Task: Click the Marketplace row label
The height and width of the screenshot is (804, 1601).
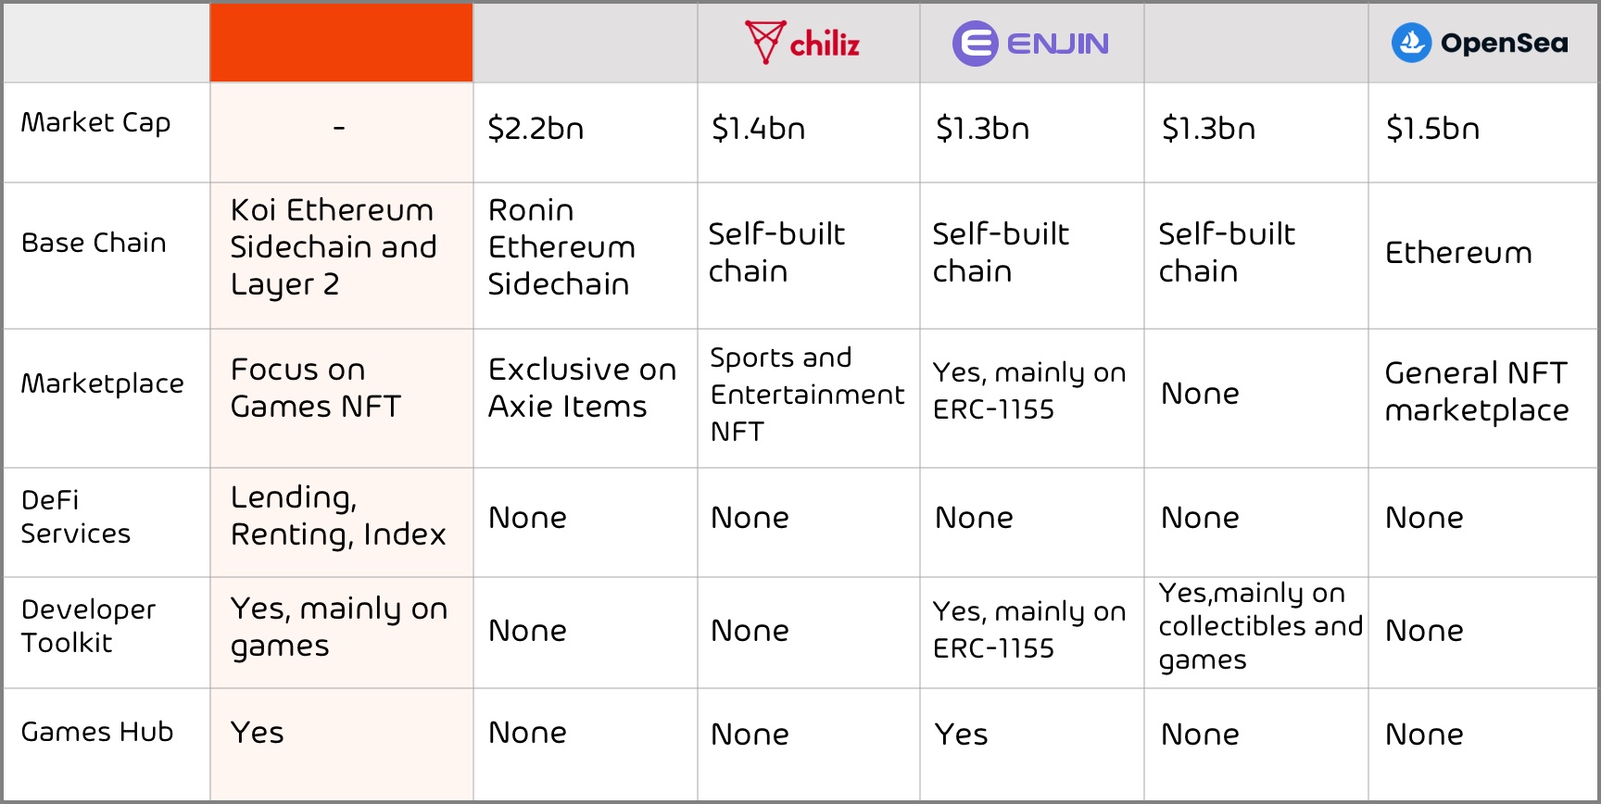Action: click(102, 383)
